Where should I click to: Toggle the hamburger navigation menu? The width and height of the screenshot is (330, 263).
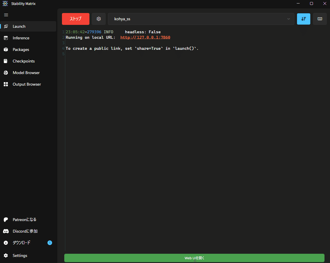[6, 15]
